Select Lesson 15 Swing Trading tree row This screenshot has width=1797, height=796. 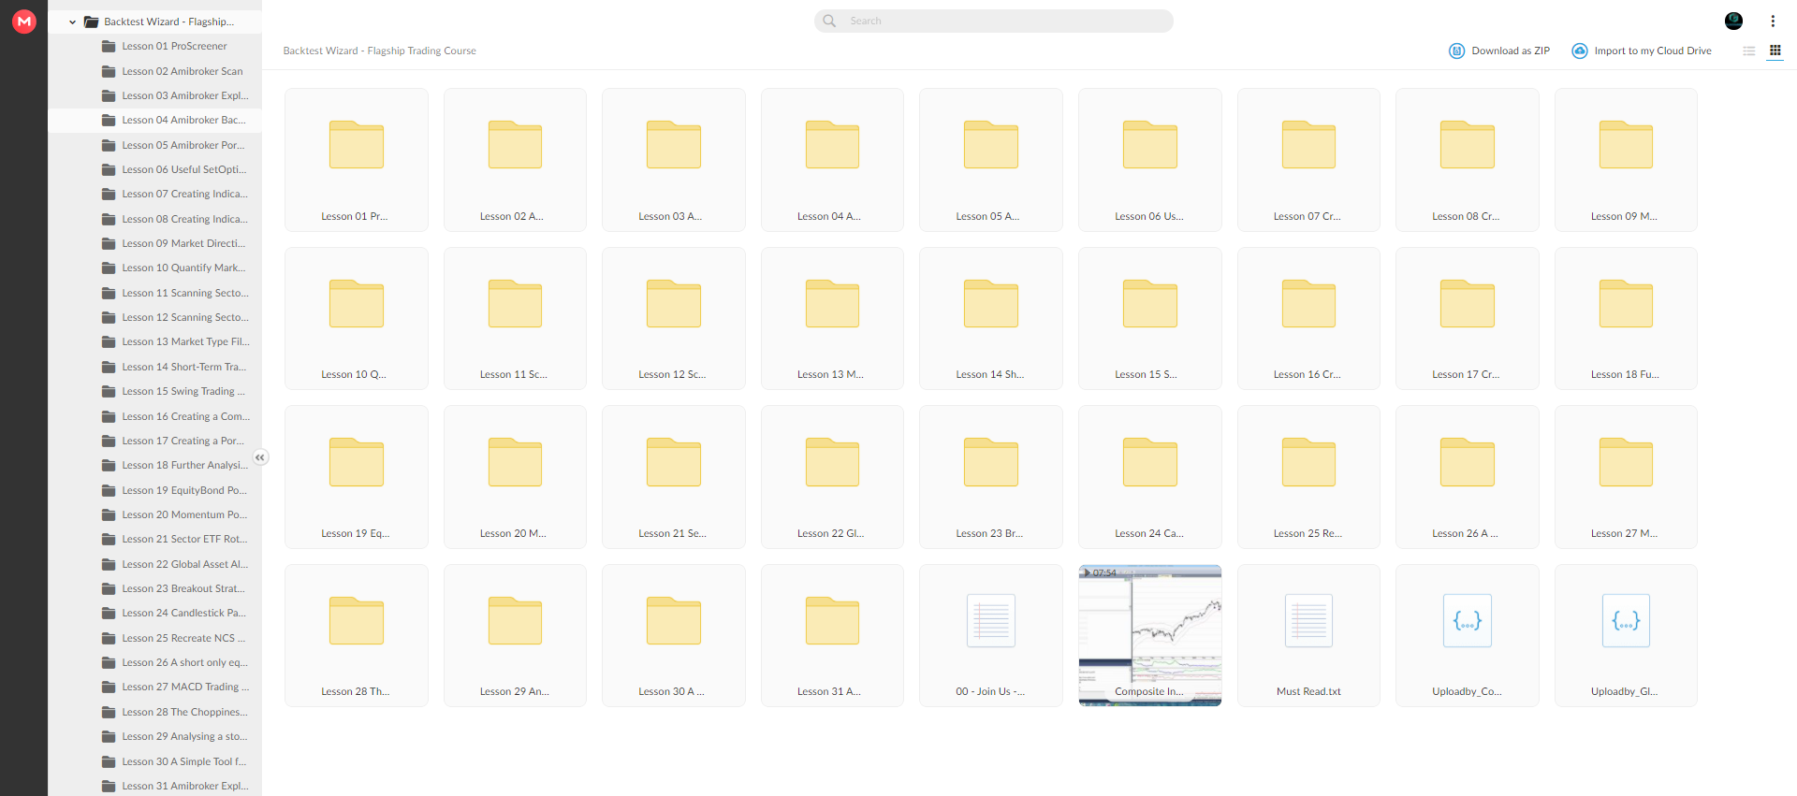(155, 391)
